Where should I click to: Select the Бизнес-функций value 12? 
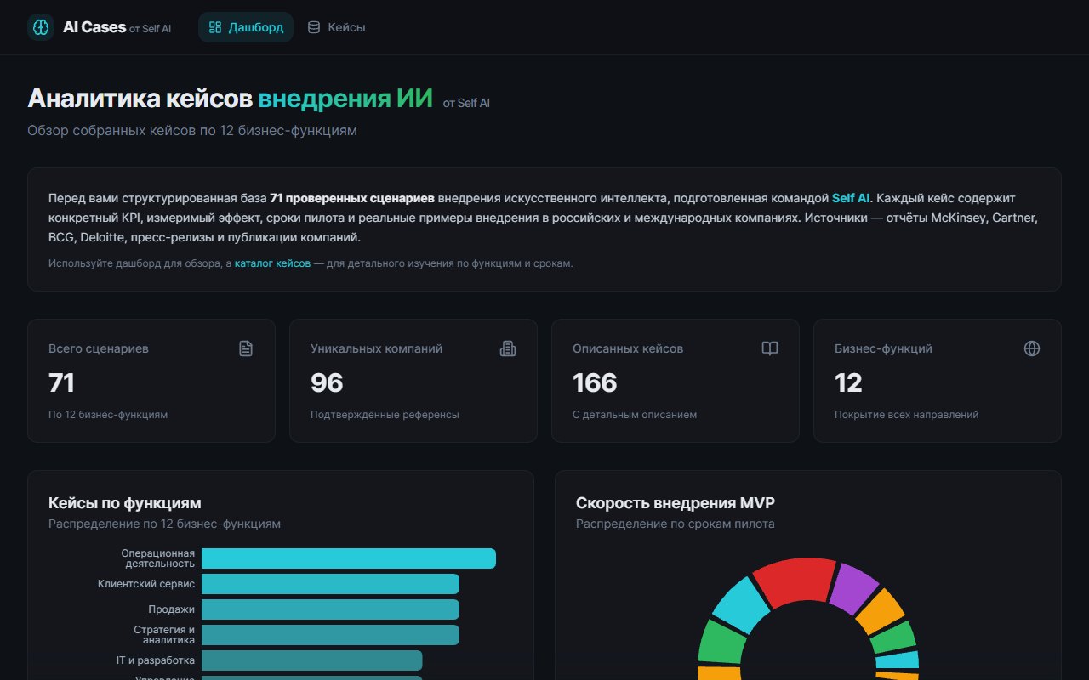[848, 383]
